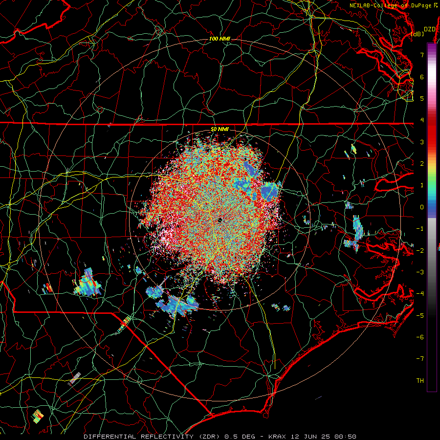
Task: Click the TH label on the legend
Action: point(420,381)
